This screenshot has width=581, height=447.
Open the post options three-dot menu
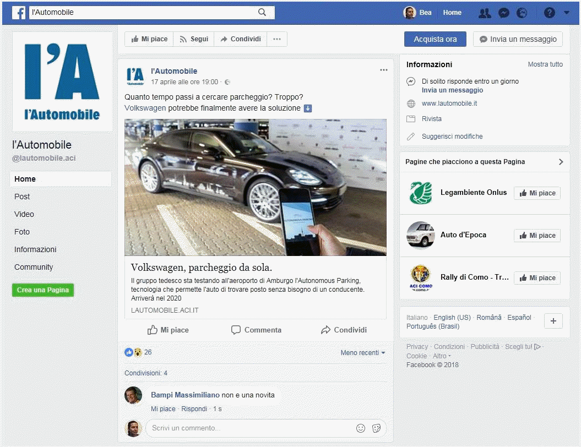click(383, 70)
